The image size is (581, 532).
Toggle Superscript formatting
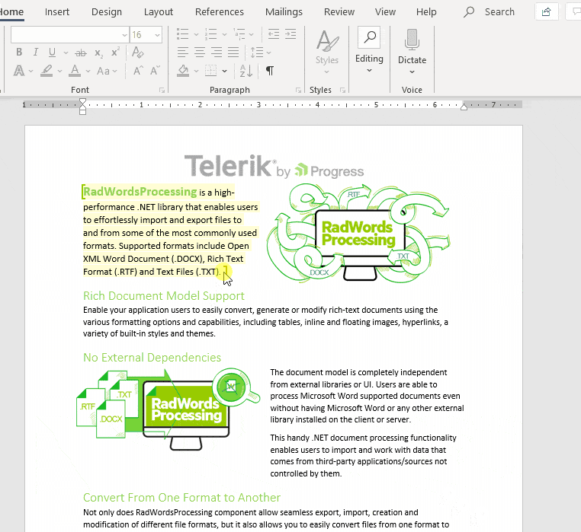tap(115, 53)
